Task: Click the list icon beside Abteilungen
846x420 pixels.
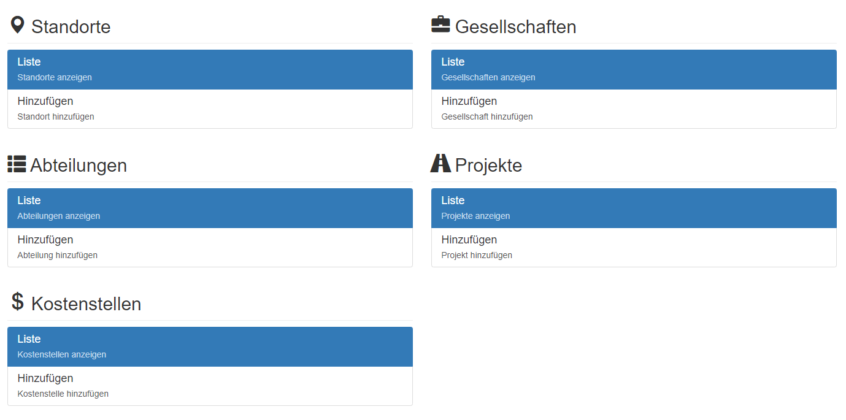Action: 17,164
